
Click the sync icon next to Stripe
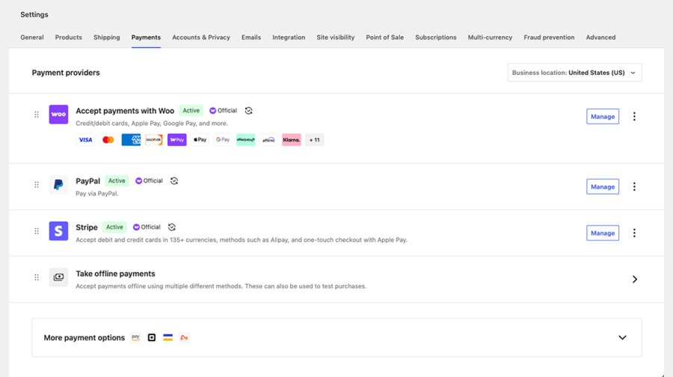coord(172,227)
